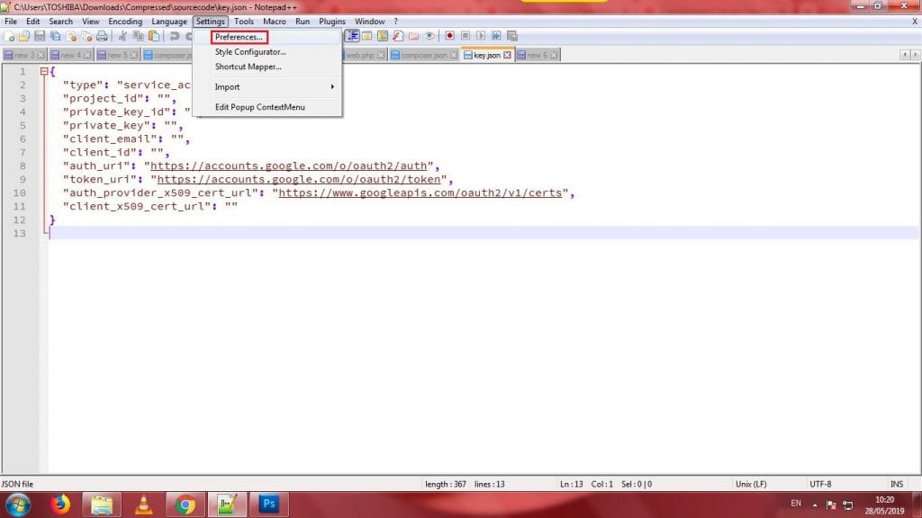Click line number 13 in margin

tap(20, 234)
